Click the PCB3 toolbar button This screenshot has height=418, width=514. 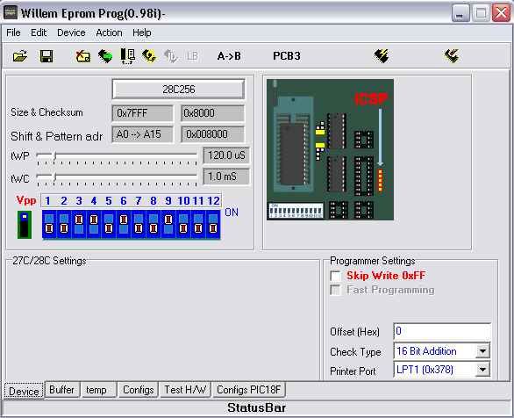pos(287,56)
